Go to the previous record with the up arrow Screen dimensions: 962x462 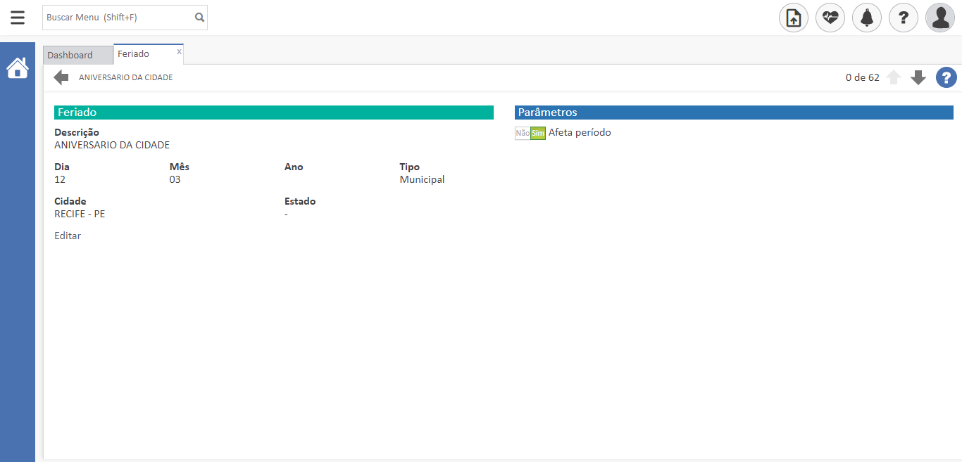pos(894,77)
